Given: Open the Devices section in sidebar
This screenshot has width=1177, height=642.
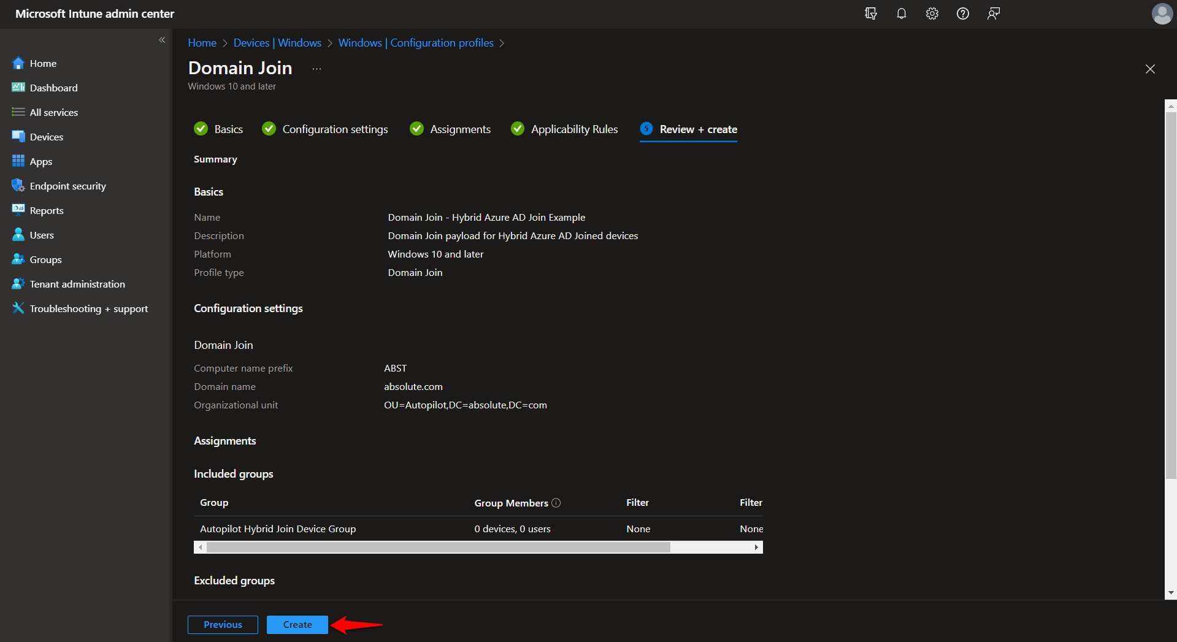Looking at the screenshot, I should click(x=47, y=136).
